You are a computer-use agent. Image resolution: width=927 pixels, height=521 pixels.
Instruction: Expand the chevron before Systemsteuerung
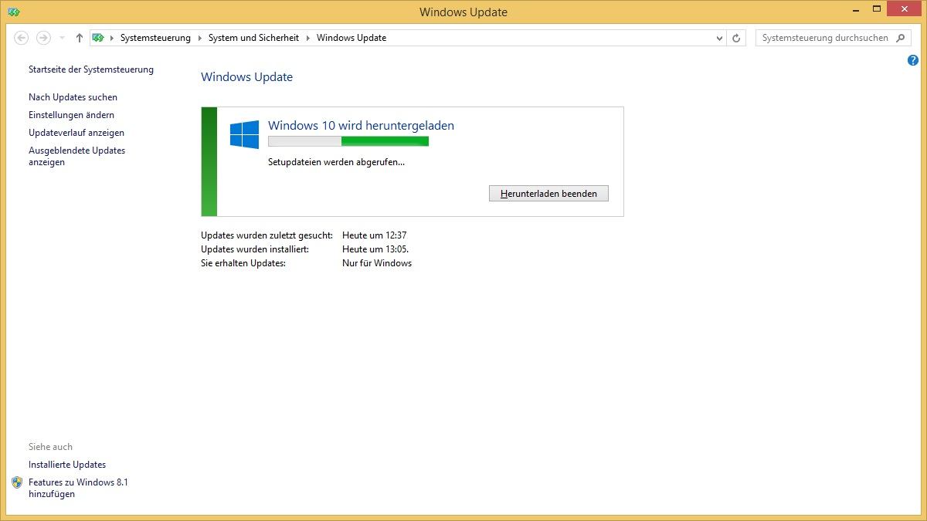click(x=112, y=38)
